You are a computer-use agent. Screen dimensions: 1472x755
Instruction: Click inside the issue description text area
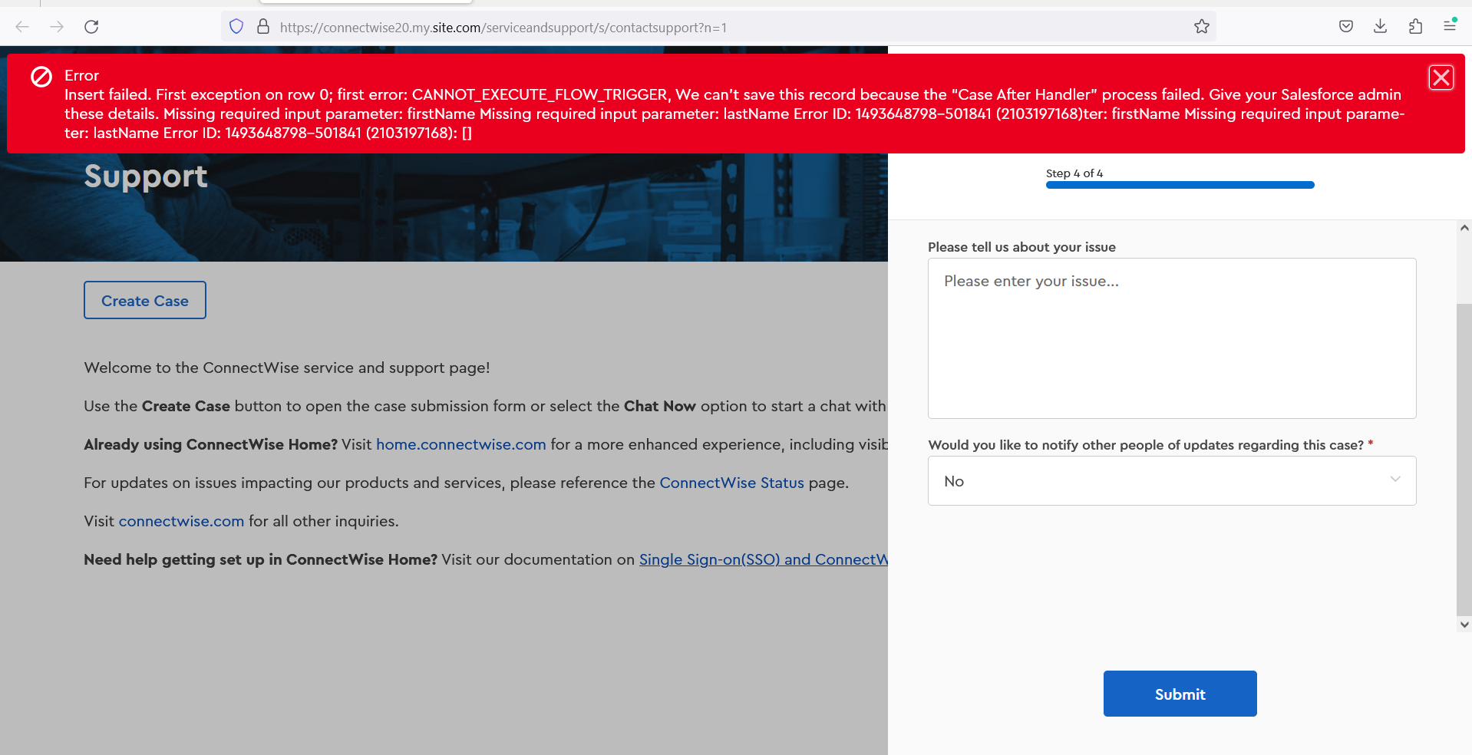point(1172,338)
